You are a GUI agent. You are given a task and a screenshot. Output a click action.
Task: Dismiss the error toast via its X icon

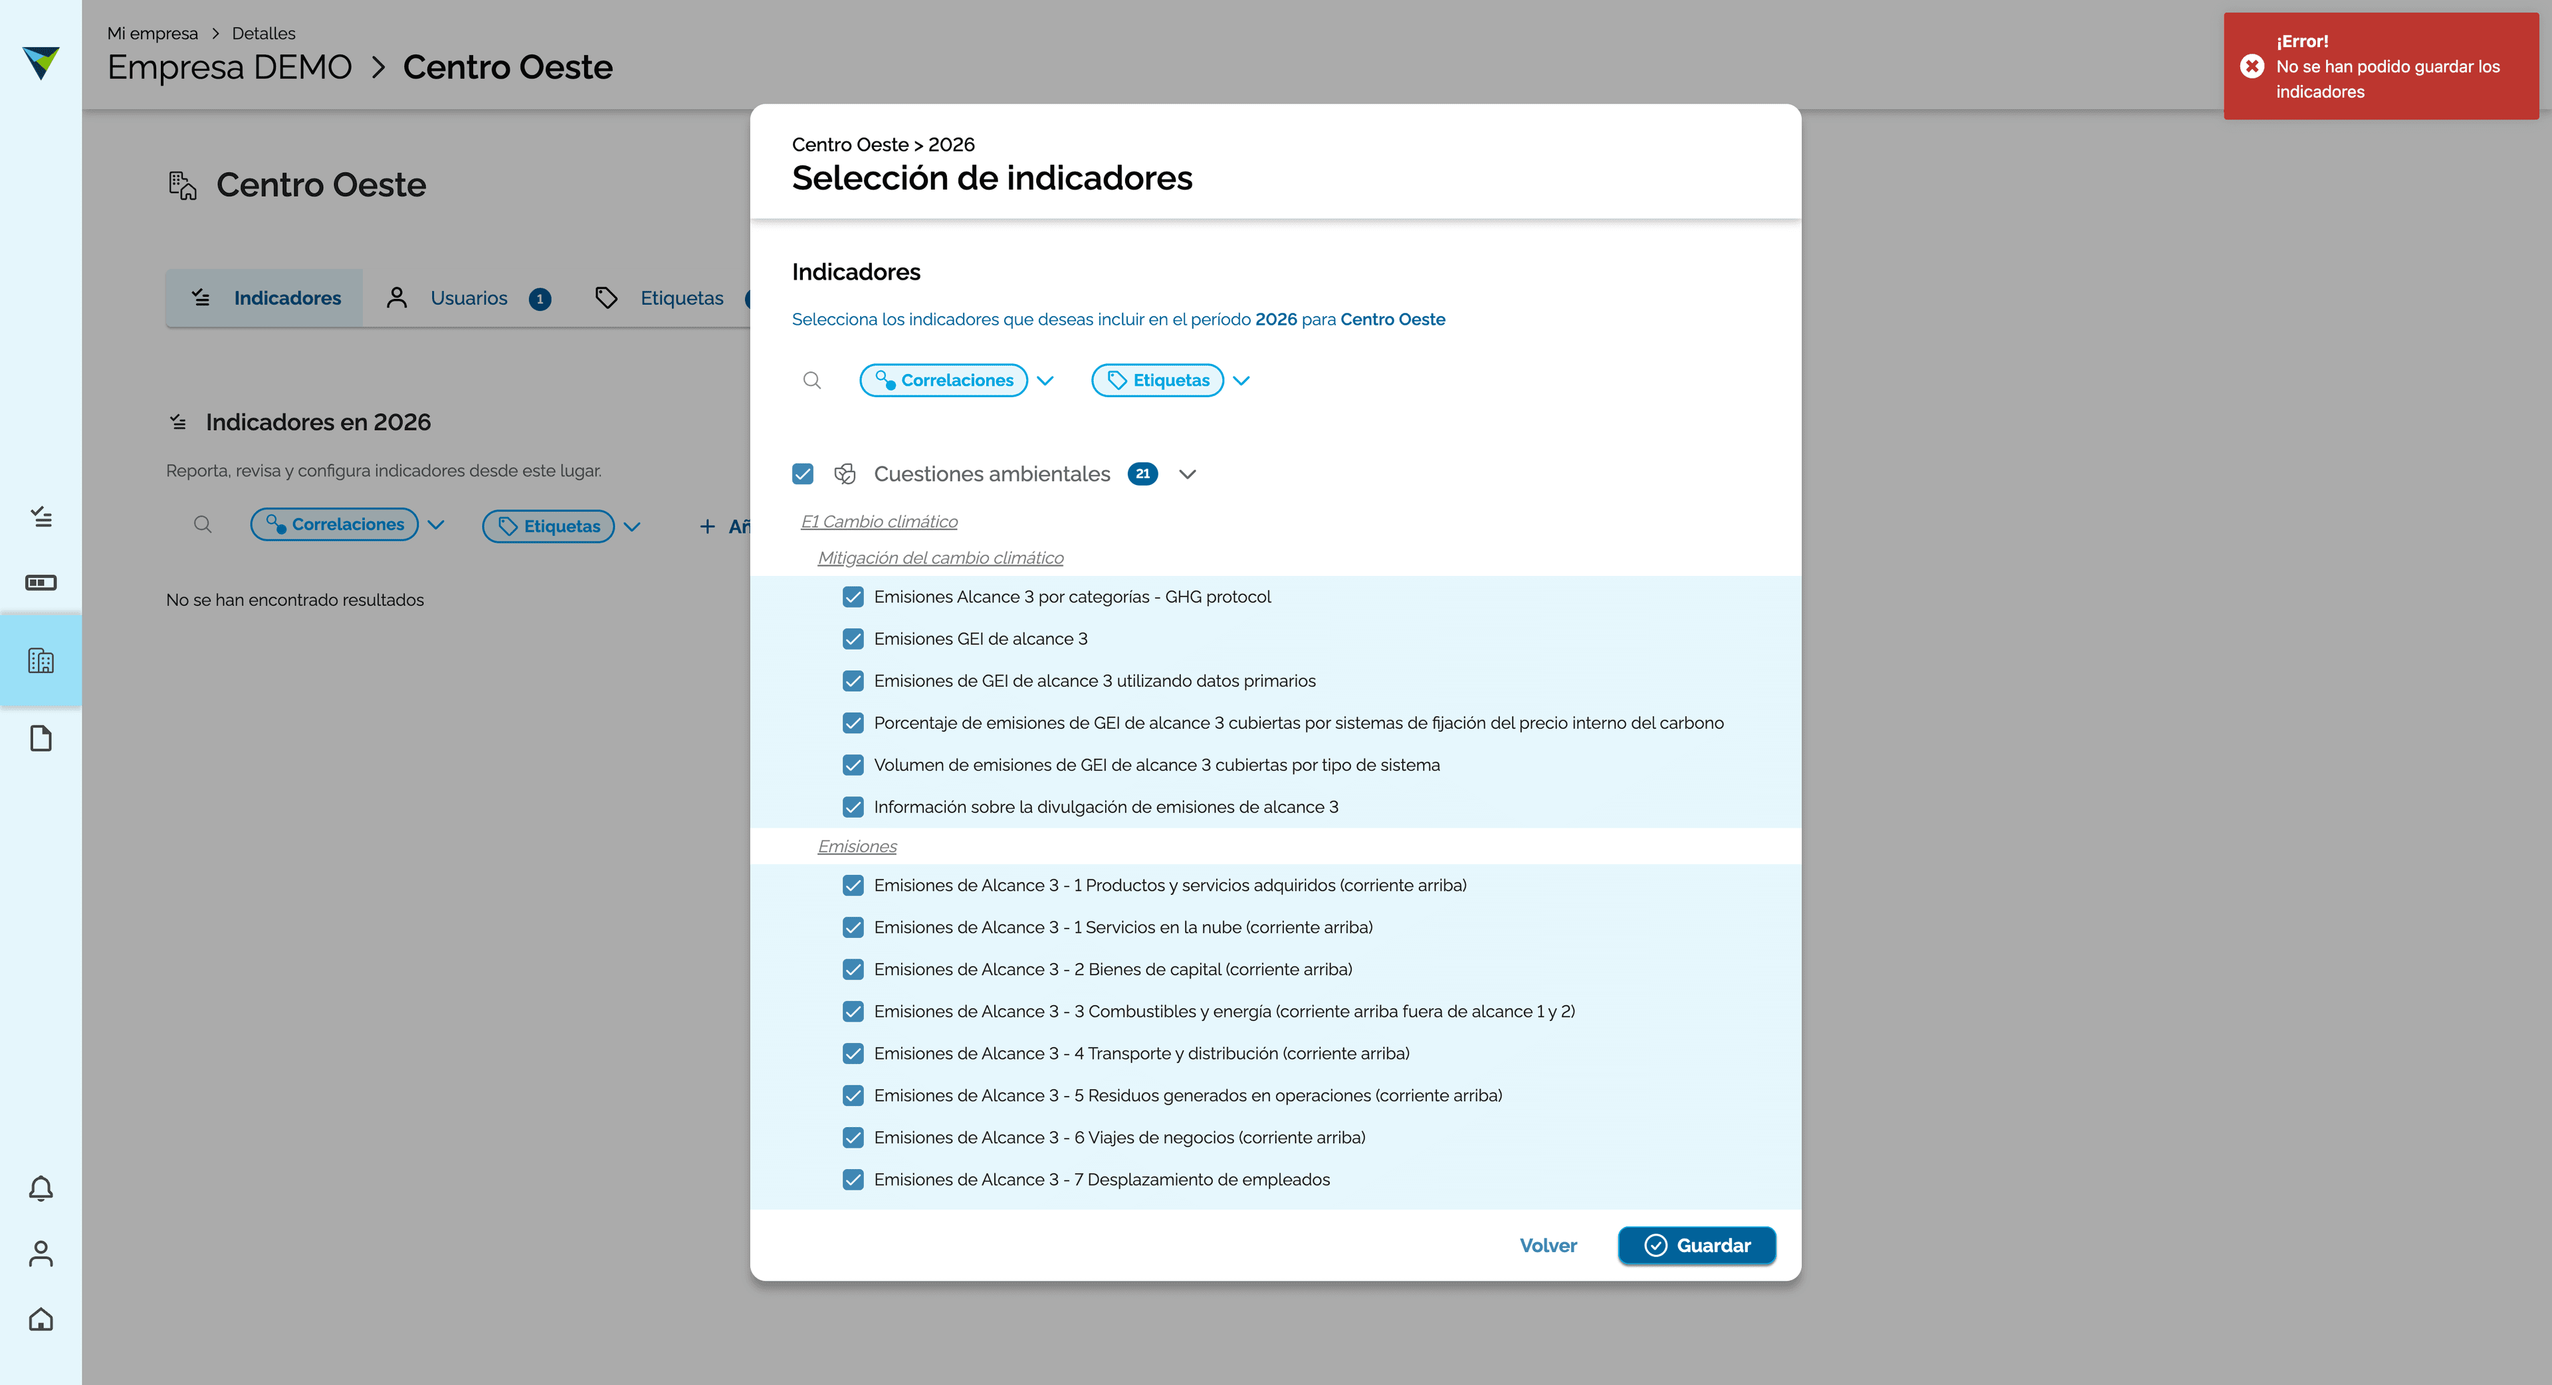tap(2252, 66)
